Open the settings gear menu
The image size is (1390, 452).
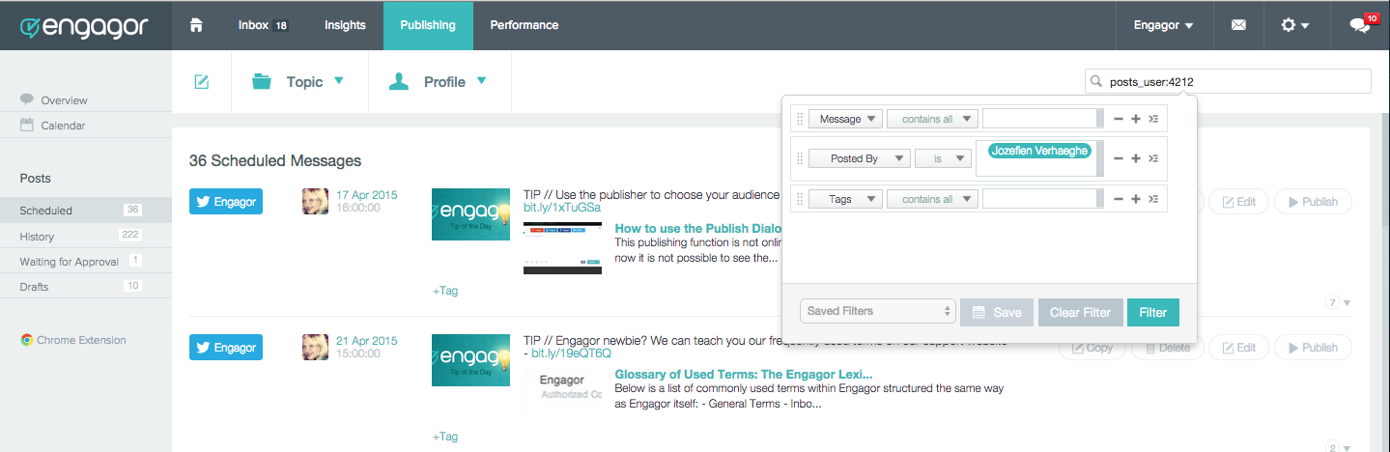pyautogui.click(x=1294, y=25)
